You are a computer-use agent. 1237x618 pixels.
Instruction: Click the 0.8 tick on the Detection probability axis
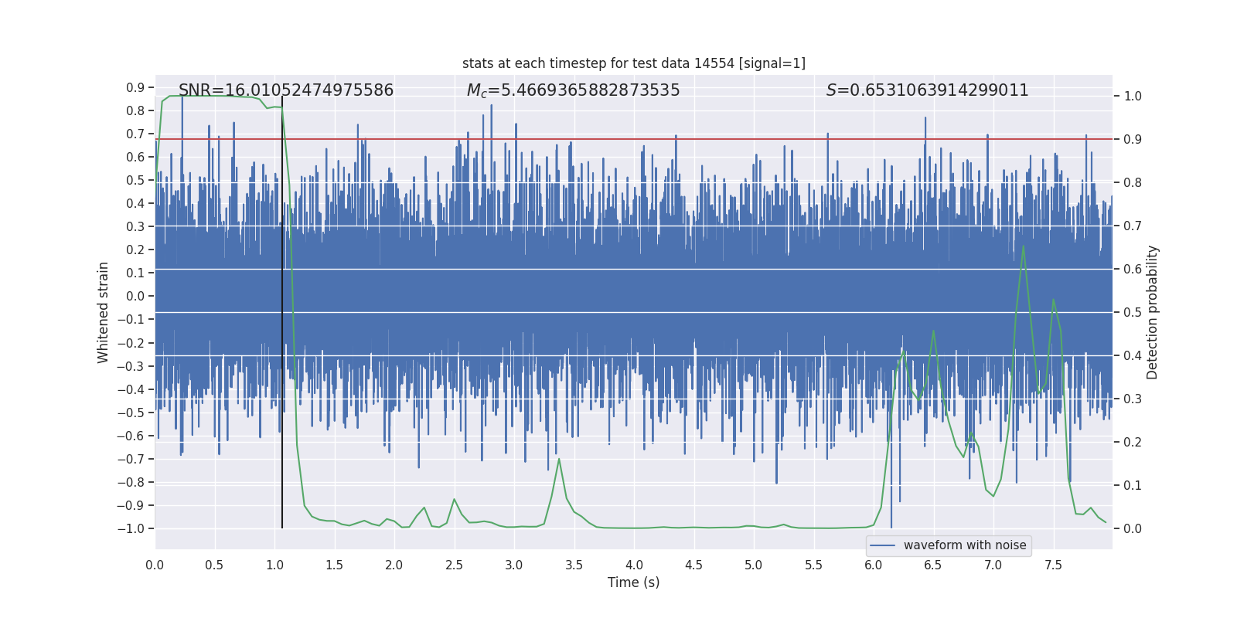click(x=1133, y=183)
